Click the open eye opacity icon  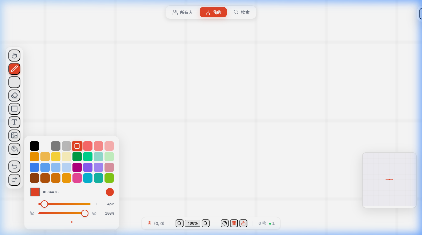pos(94,213)
